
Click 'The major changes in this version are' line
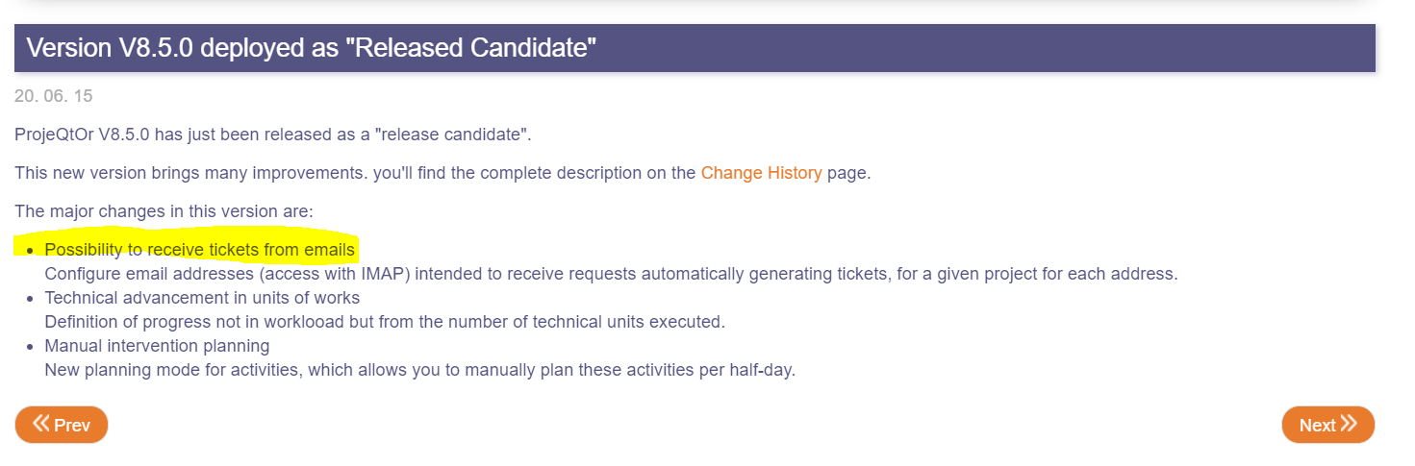[164, 211]
